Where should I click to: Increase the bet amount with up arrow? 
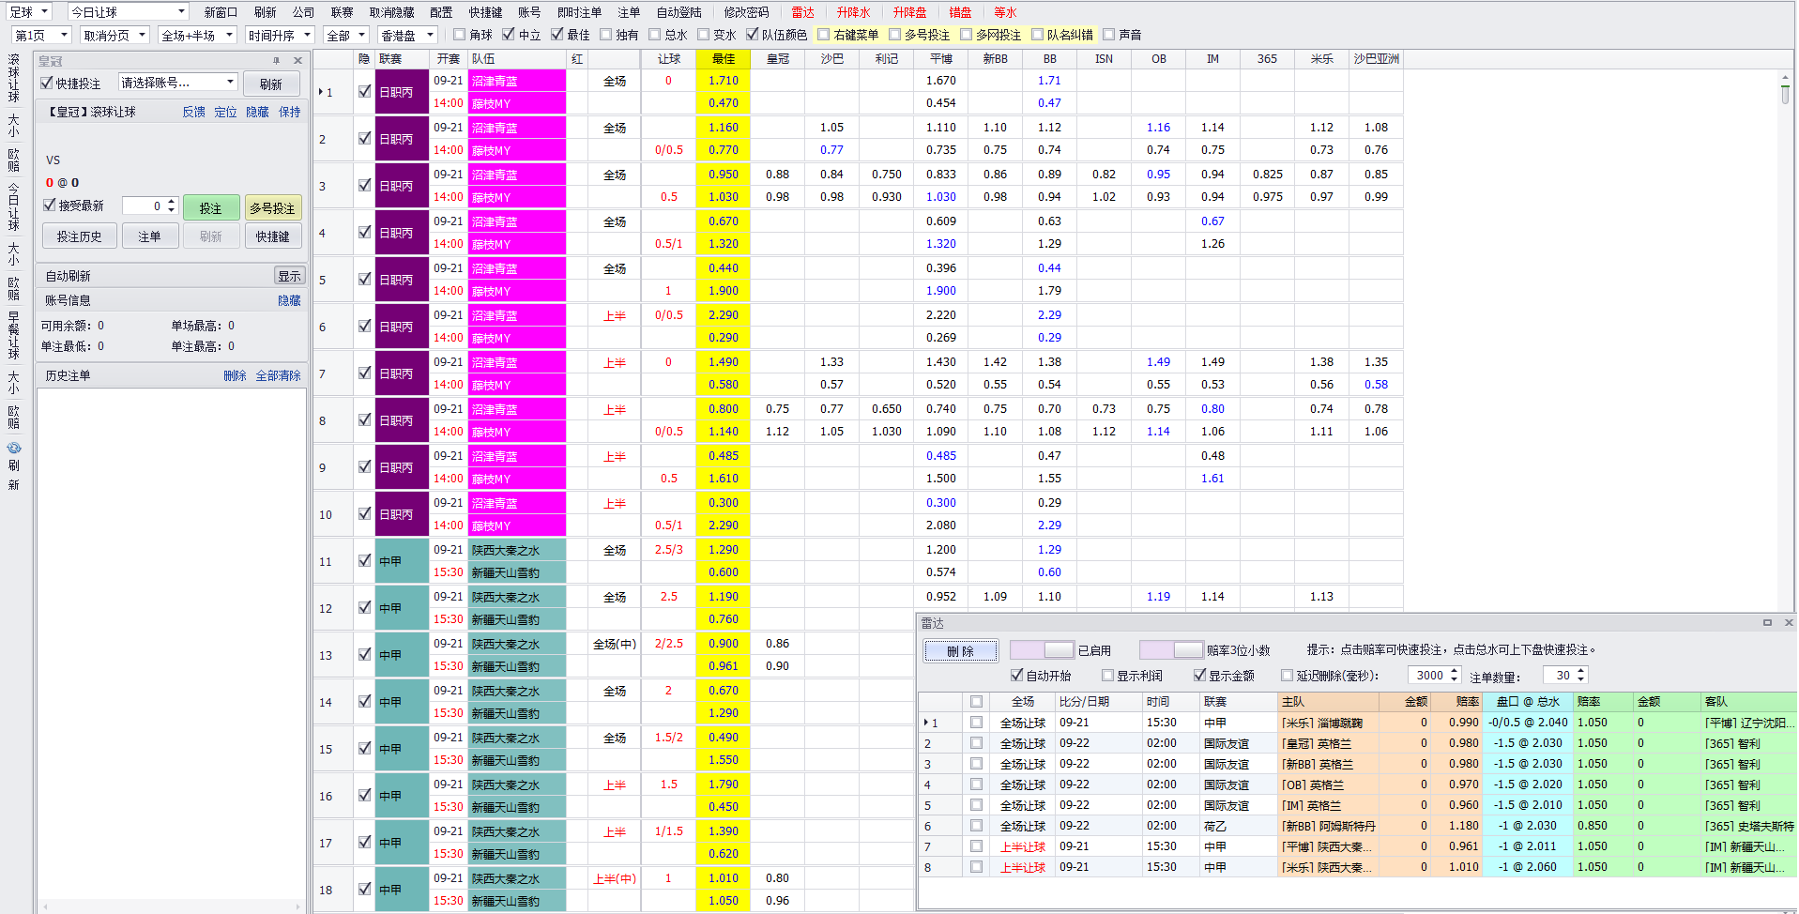171,201
